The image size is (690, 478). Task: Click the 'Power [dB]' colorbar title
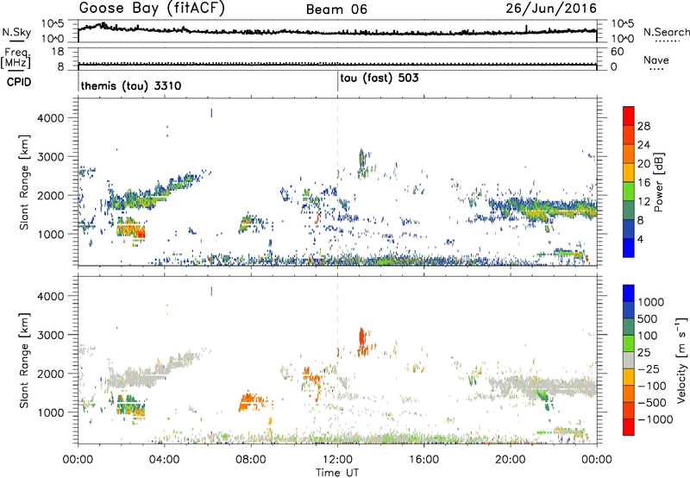point(658,182)
